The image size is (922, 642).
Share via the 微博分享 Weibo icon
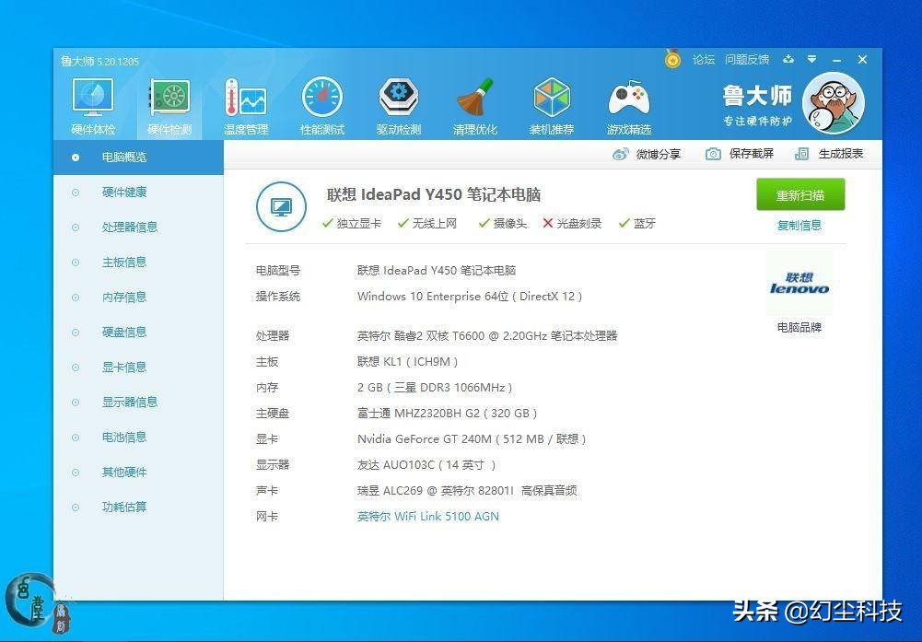620,154
